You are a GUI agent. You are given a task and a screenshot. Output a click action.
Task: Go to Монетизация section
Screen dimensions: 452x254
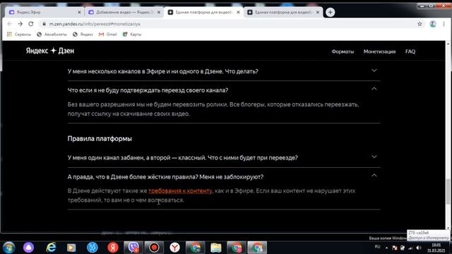pos(379,52)
